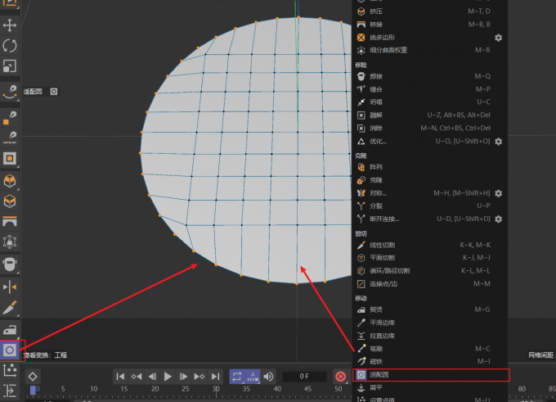
Task: Choose 桥接 from the context menu
Action: [430, 25]
